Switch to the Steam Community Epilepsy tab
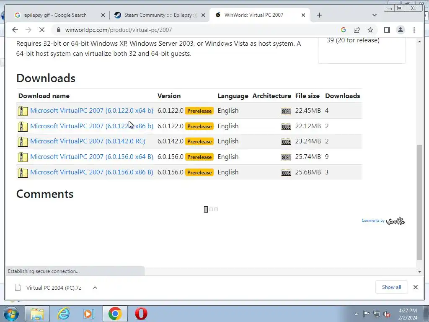This screenshot has width=429, height=322. pyautogui.click(x=160, y=15)
